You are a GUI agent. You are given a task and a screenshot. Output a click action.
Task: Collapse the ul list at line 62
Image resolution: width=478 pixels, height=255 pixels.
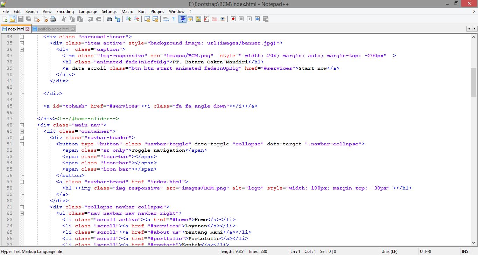coord(22,213)
